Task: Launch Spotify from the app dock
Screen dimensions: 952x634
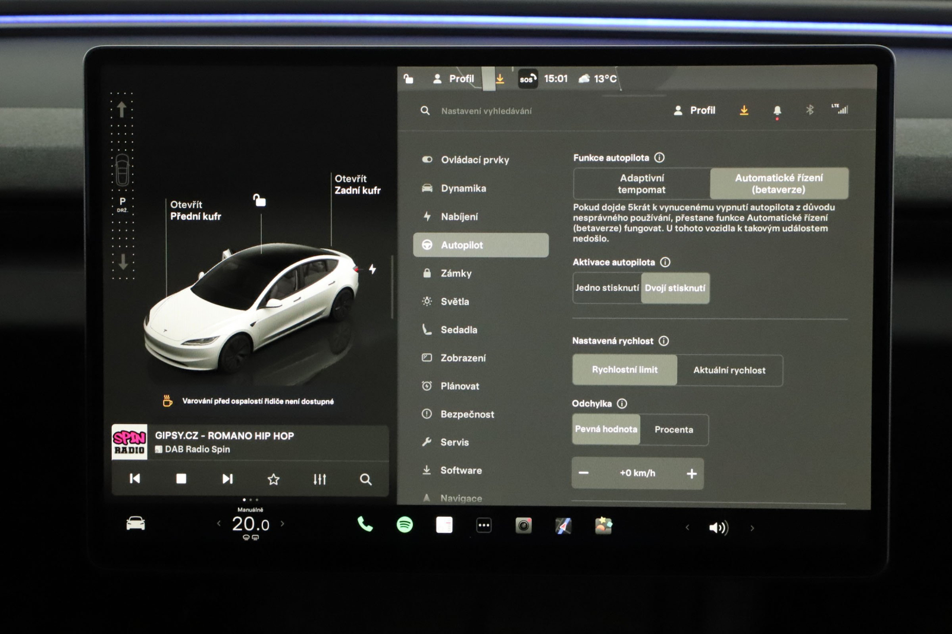Action: 404,526
